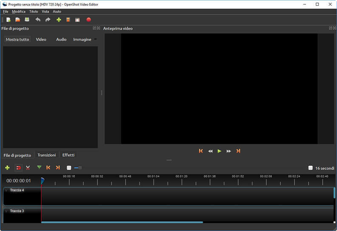Save the project using toolbar icon
337x231 pixels.
(27, 20)
